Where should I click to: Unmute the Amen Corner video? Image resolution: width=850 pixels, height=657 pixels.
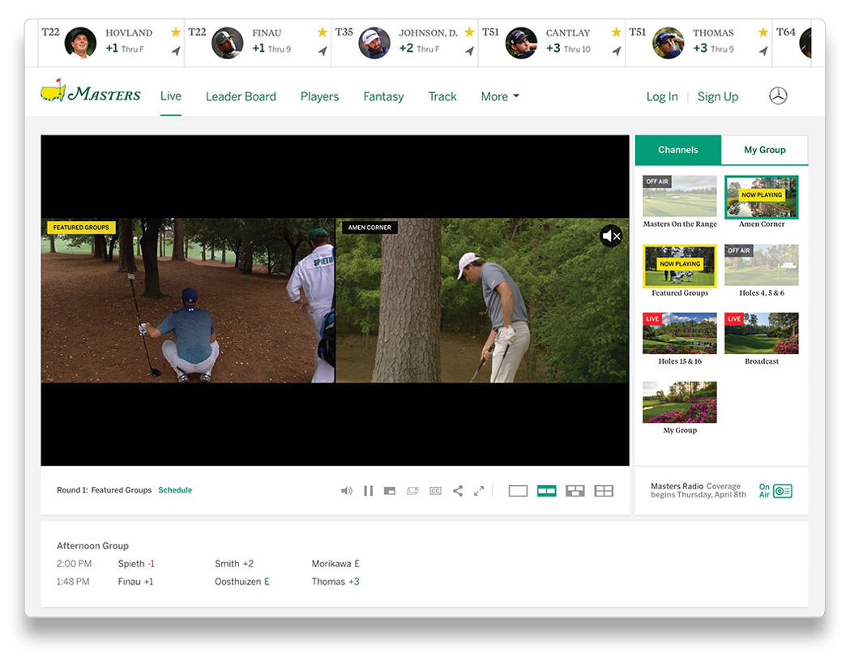tap(611, 236)
